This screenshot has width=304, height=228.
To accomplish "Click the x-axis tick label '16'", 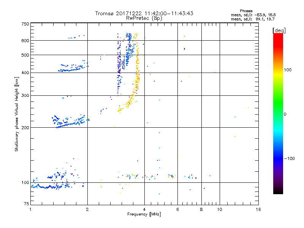I will [258, 209].
